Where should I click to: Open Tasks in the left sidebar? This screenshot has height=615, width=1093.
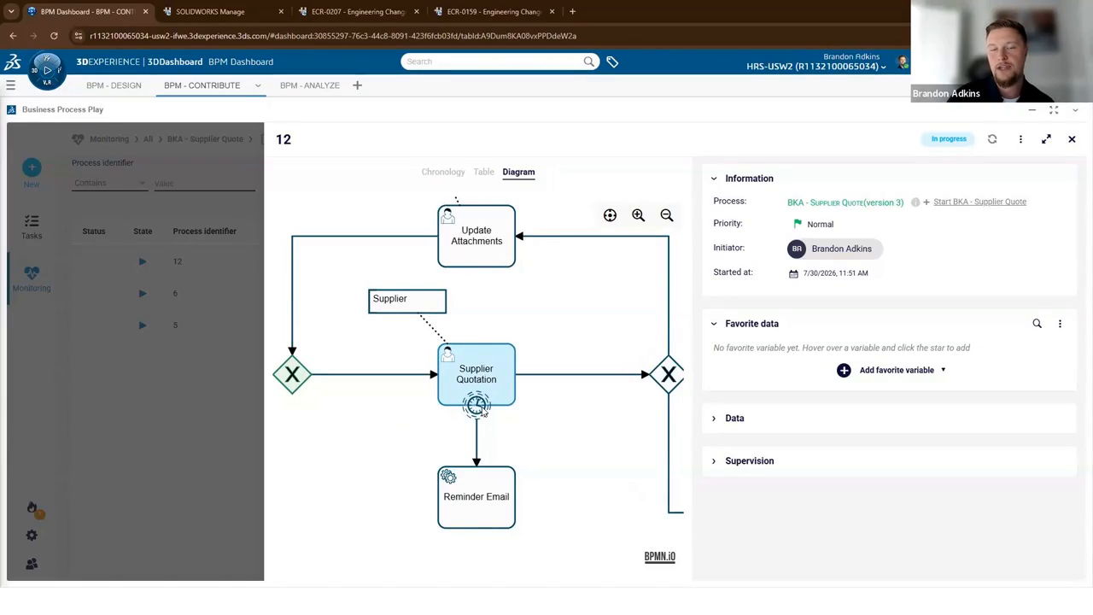[x=32, y=226]
